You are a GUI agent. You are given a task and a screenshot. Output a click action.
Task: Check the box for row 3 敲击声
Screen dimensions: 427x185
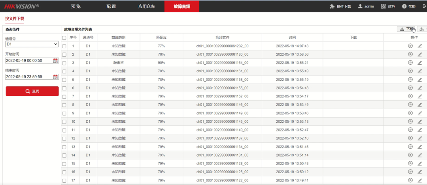[64, 63]
